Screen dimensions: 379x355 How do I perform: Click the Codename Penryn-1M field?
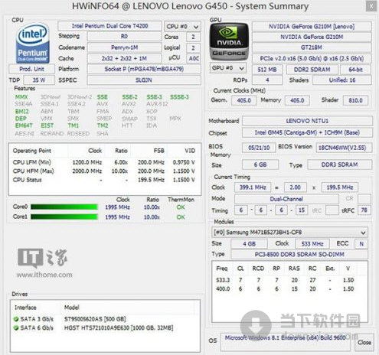pos(124,47)
